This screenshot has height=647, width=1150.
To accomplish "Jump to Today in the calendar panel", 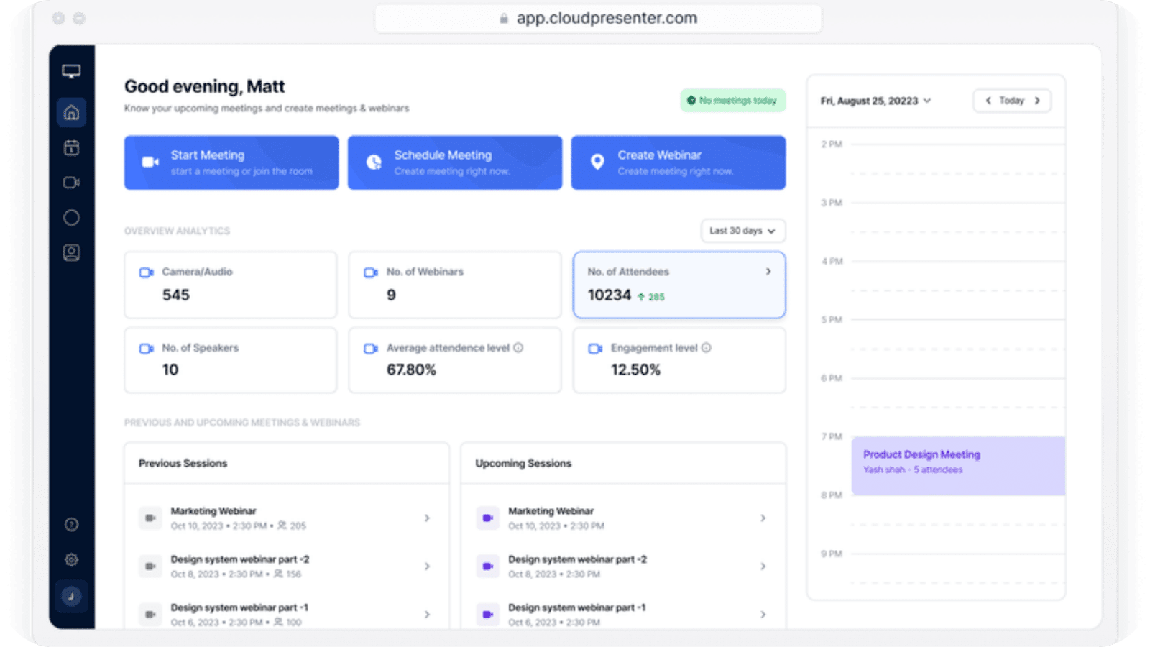I will (1012, 101).
